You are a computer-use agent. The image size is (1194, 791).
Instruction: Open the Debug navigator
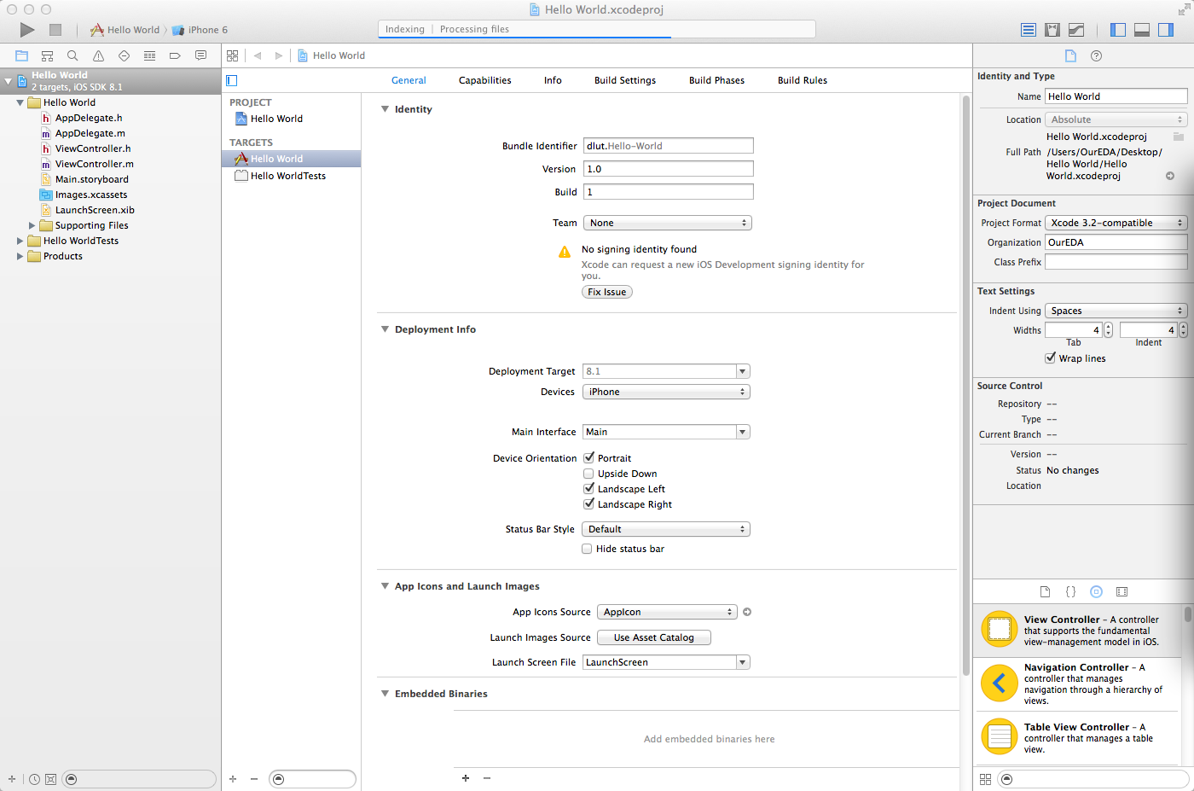pyautogui.click(x=149, y=55)
